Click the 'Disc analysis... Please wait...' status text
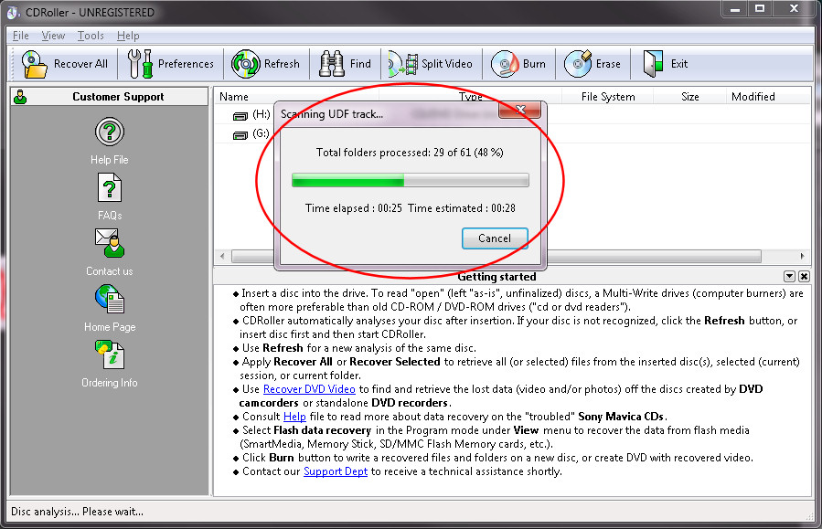822x529 pixels. point(77,512)
